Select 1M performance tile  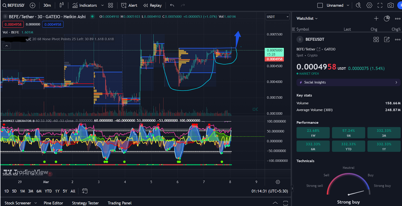(348, 133)
